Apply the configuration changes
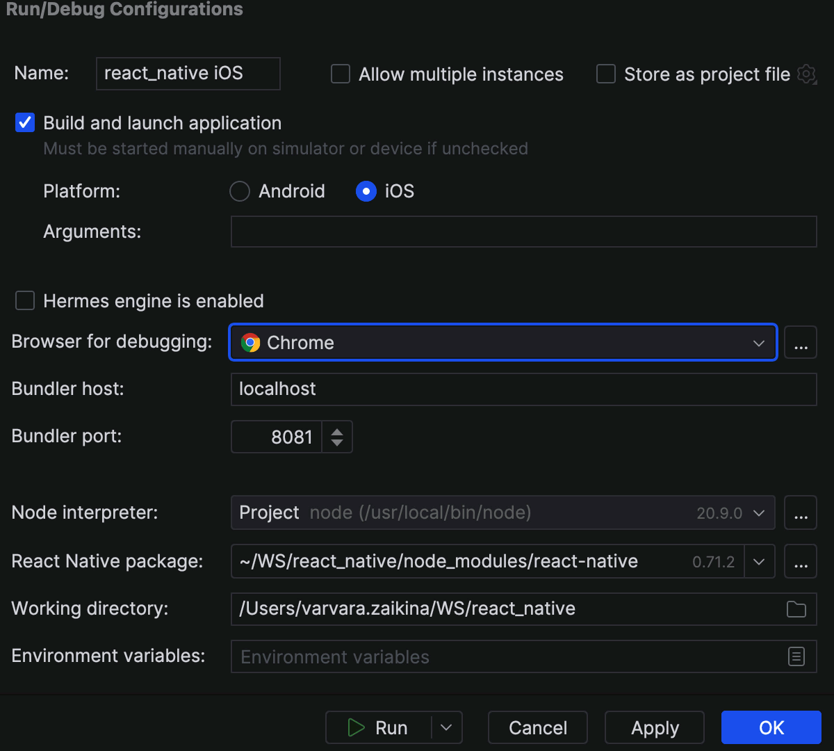Image resolution: width=834 pixels, height=751 pixels. (x=654, y=727)
